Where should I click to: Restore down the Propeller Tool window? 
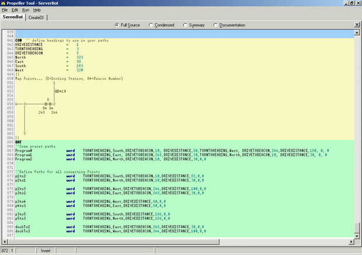coord(351,3)
